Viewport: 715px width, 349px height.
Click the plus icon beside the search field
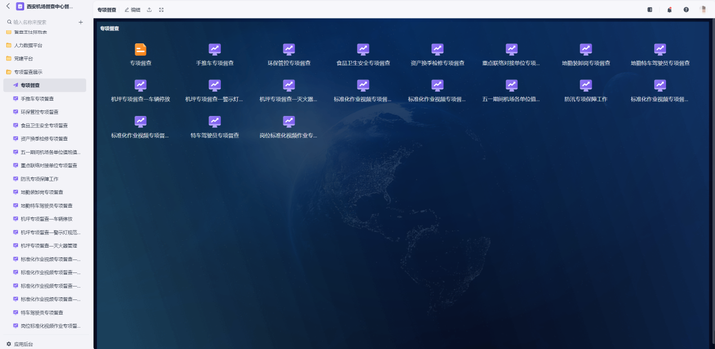pos(81,22)
